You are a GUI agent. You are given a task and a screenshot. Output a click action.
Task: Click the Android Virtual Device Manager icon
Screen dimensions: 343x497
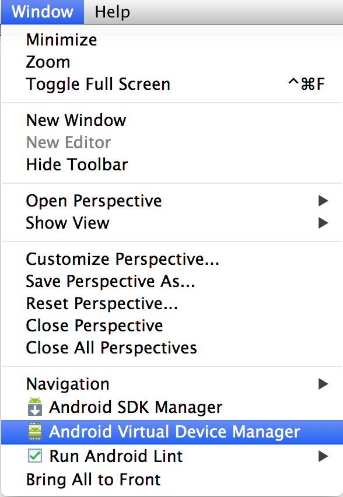click(35, 432)
